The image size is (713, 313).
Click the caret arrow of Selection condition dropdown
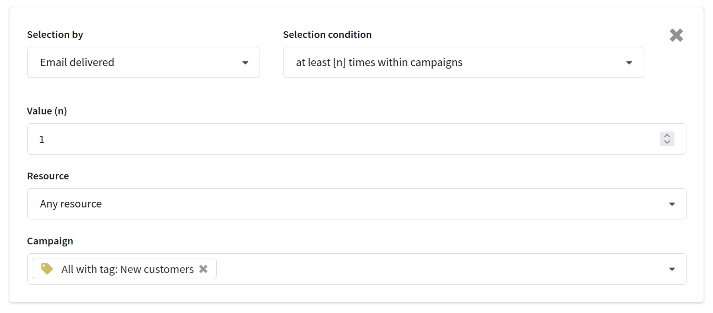pos(629,63)
